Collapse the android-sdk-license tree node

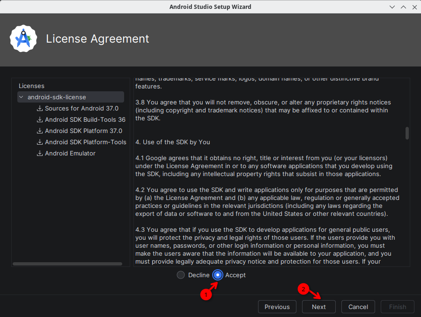click(21, 97)
